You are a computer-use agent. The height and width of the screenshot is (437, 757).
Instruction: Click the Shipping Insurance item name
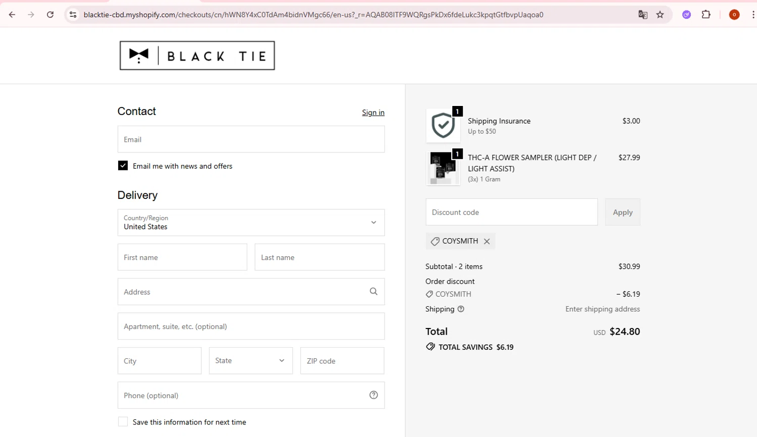499,121
